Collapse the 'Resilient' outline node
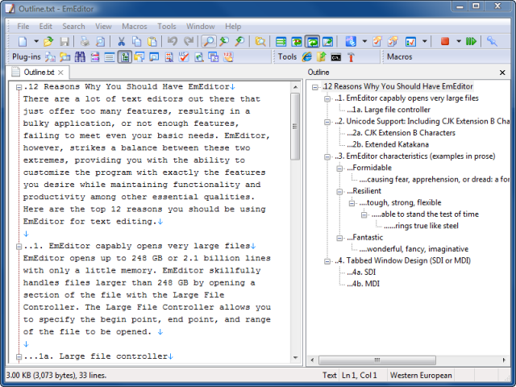This screenshot has width=516, height=387. coord(339,191)
